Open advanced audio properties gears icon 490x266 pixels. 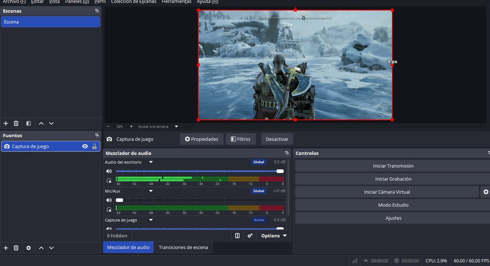point(250,236)
